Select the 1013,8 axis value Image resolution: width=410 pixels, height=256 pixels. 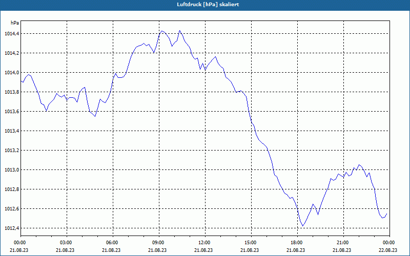[12, 92]
